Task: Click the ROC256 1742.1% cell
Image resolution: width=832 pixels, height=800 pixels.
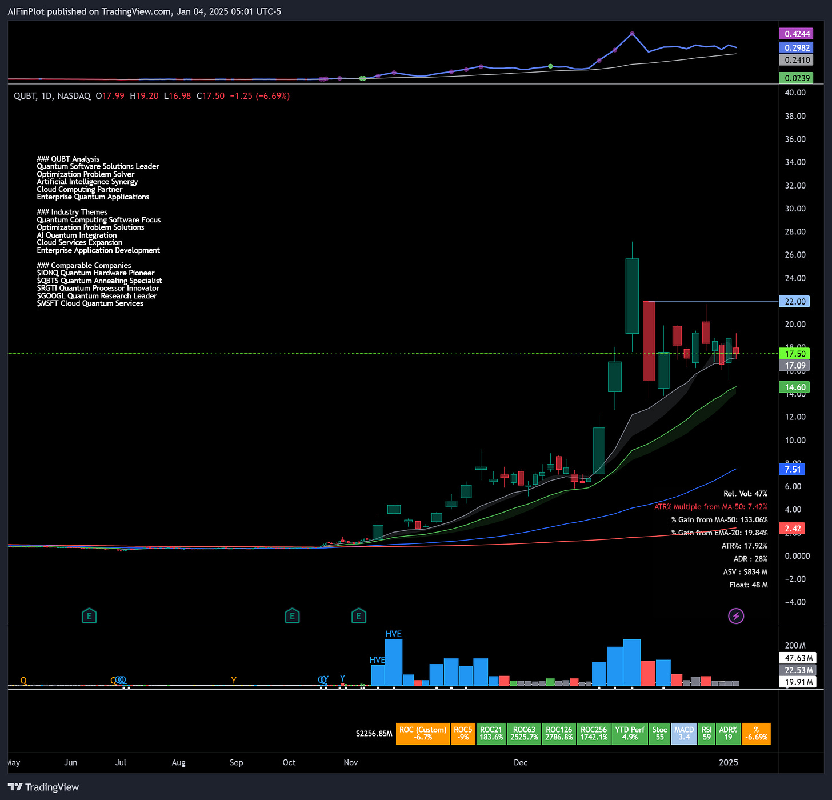Action: [594, 734]
